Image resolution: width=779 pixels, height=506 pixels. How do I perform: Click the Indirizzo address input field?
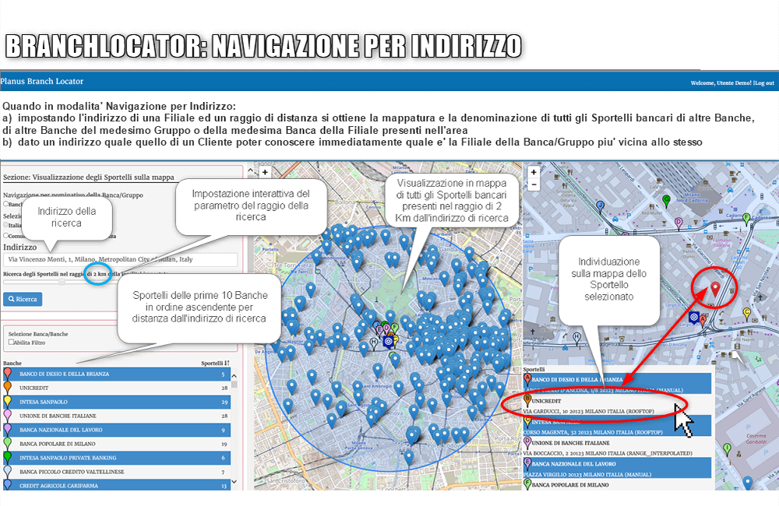click(120, 259)
